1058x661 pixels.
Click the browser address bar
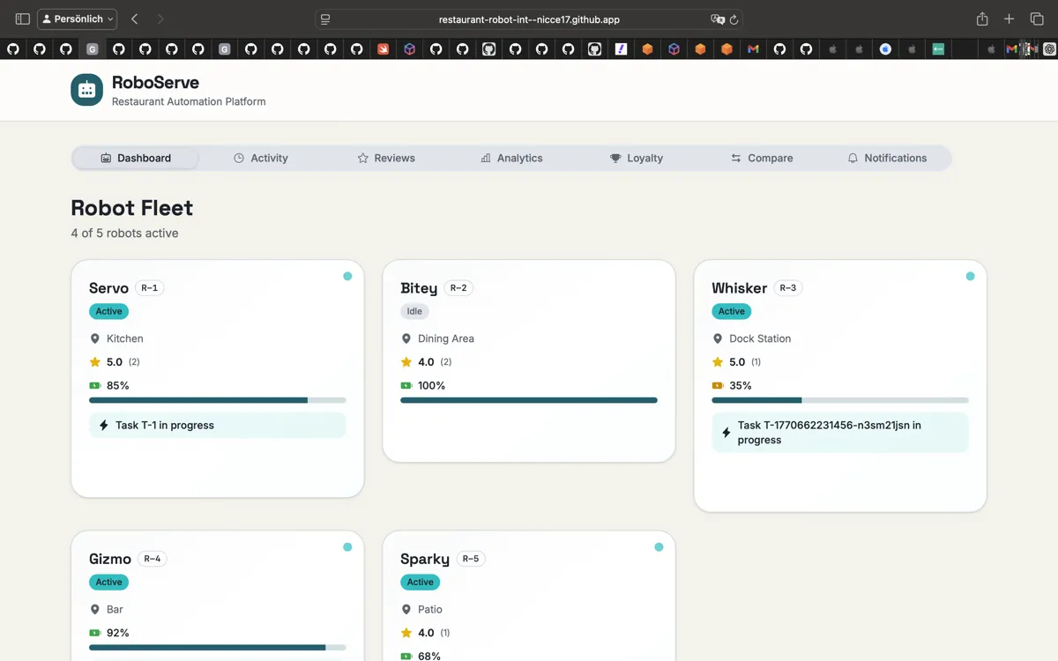(x=529, y=19)
